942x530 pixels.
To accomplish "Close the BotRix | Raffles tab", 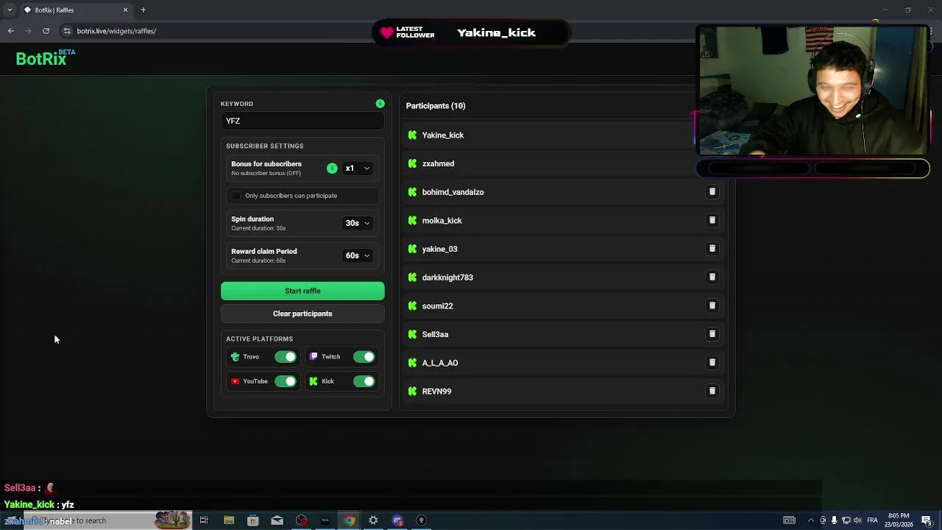I will pos(125,10).
